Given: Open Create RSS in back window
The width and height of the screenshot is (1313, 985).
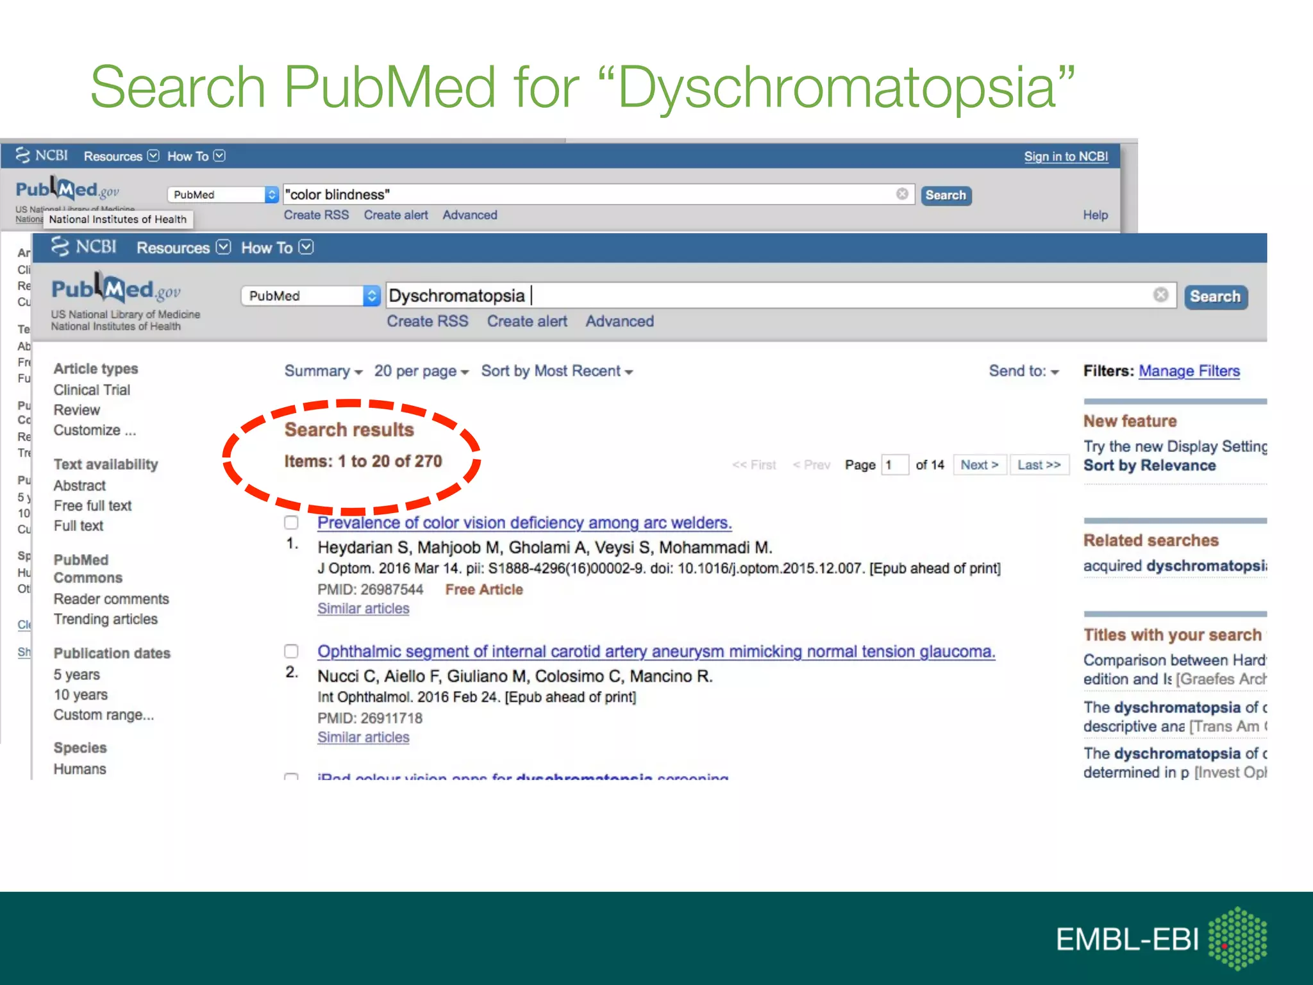Looking at the screenshot, I should click(x=317, y=215).
